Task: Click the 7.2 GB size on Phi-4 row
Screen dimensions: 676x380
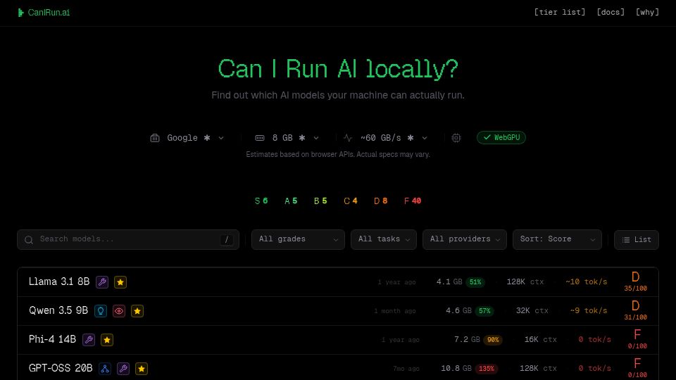Action: tap(467, 339)
